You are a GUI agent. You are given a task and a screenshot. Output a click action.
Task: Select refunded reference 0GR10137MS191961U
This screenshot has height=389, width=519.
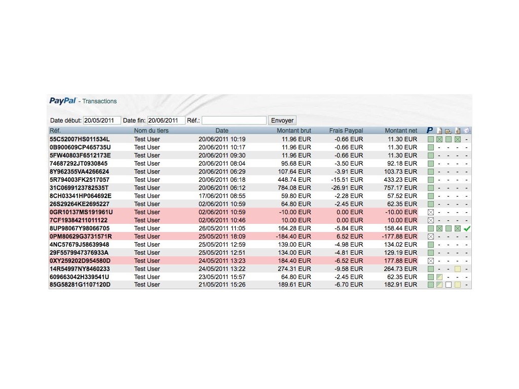click(x=81, y=212)
